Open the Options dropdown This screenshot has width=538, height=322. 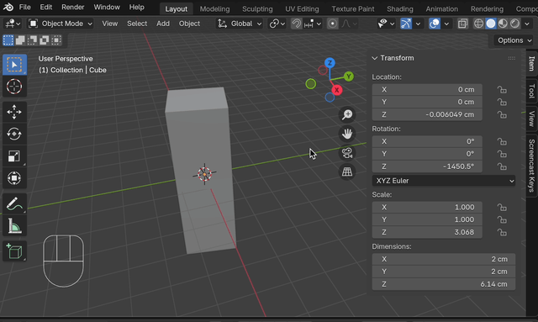(x=514, y=40)
